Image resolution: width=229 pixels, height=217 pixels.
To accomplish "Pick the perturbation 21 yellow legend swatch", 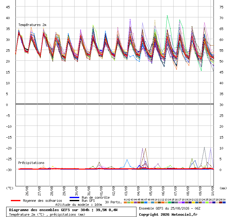I will pos(193,202).
